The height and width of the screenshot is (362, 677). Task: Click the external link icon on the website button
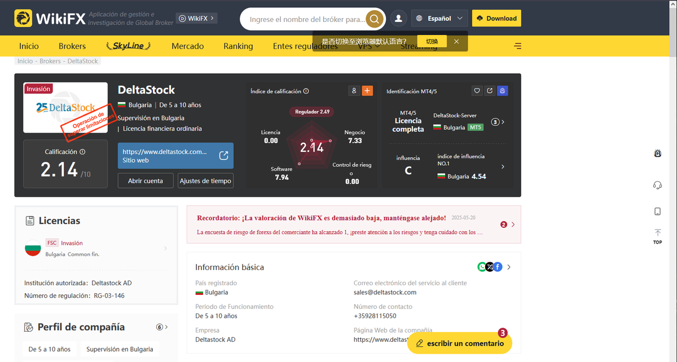tap(223, 156)
